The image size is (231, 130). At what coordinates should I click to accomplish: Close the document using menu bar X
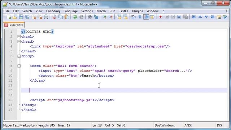(226, 11)
